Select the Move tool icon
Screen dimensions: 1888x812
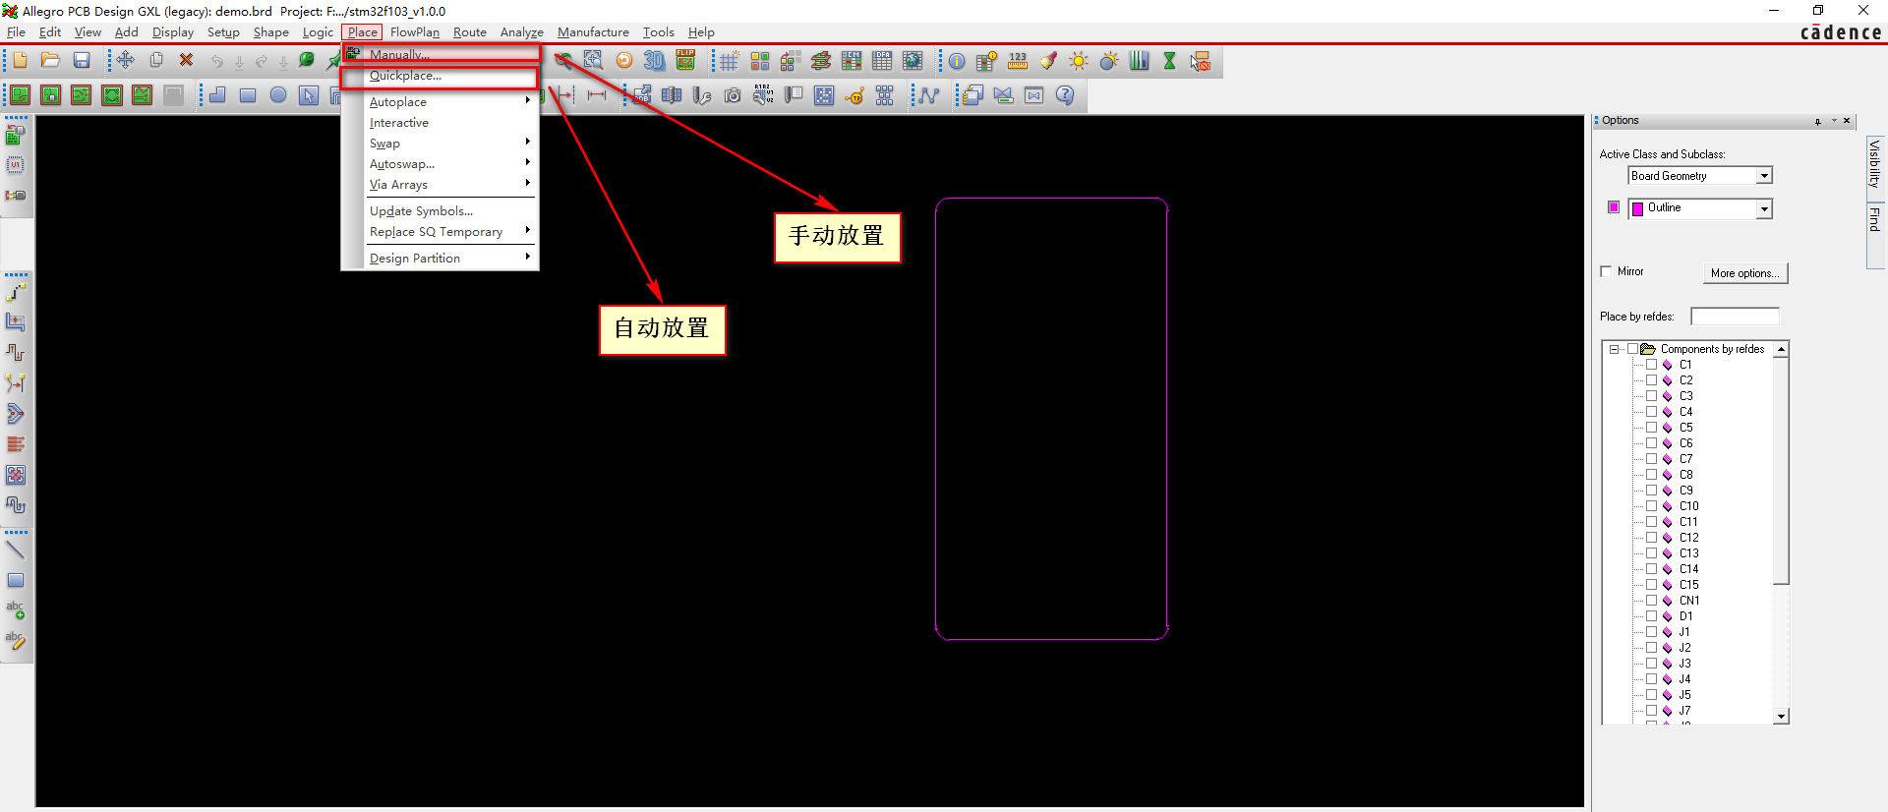click(125, 61)
